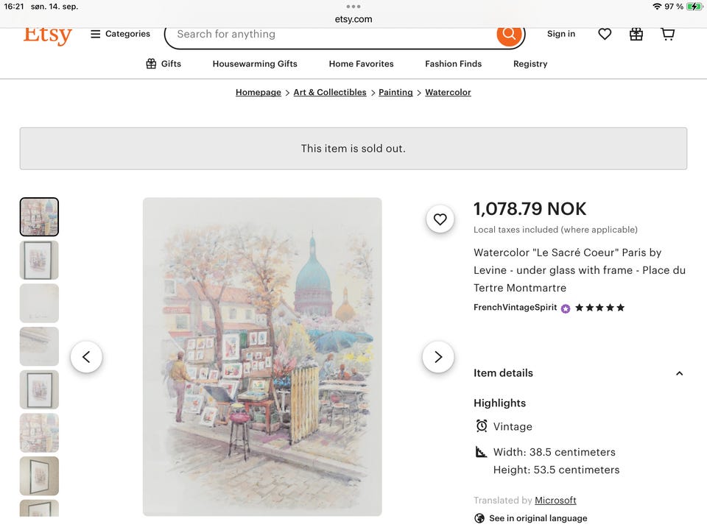707x530 pixels.
Task: Click the globe icon for original language
Action: pyautogui.click(x=480, y=517)
